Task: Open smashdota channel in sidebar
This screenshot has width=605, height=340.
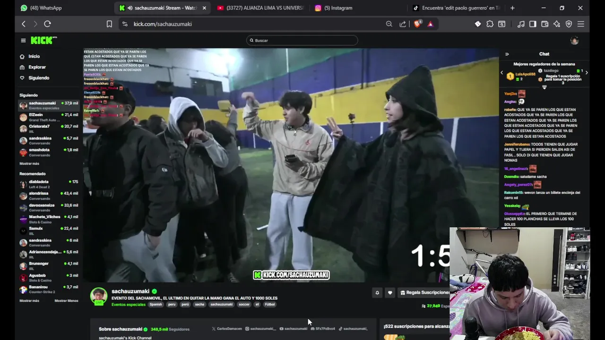Action: [49, 152]
